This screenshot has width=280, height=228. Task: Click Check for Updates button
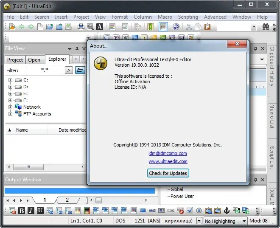pos(168,173)
